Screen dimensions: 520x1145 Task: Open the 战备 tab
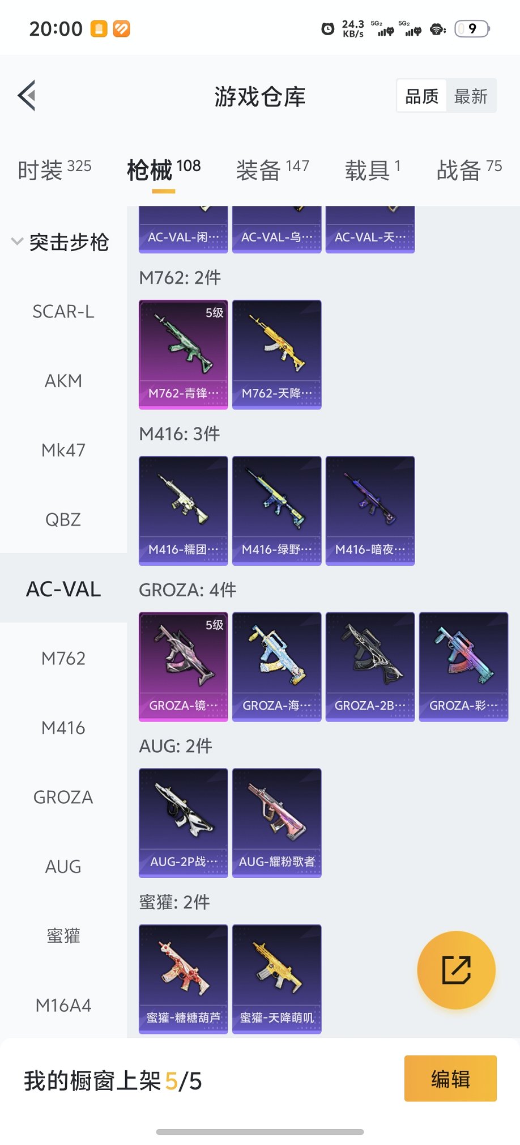pos(469,169)
